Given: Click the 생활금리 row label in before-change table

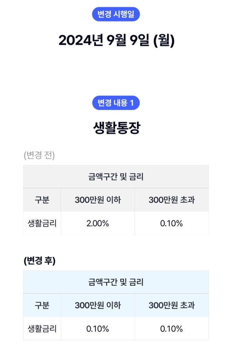Looking at the screenshot, I should tap(42, 223).
